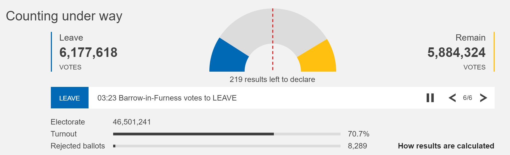Viewport: 510px width, 155px height.
Task: Click the 6/6 ticker page counter
Action: [x=467, y=98]
